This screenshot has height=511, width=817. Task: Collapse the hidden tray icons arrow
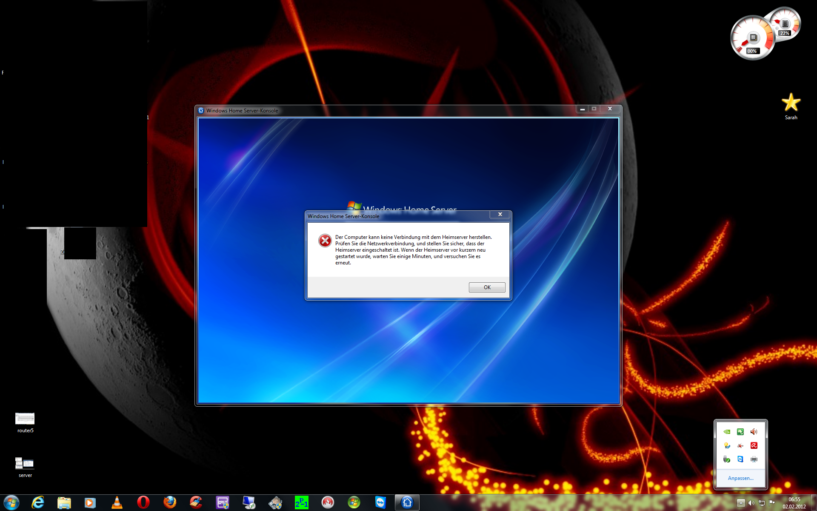(x=741, y=503)
